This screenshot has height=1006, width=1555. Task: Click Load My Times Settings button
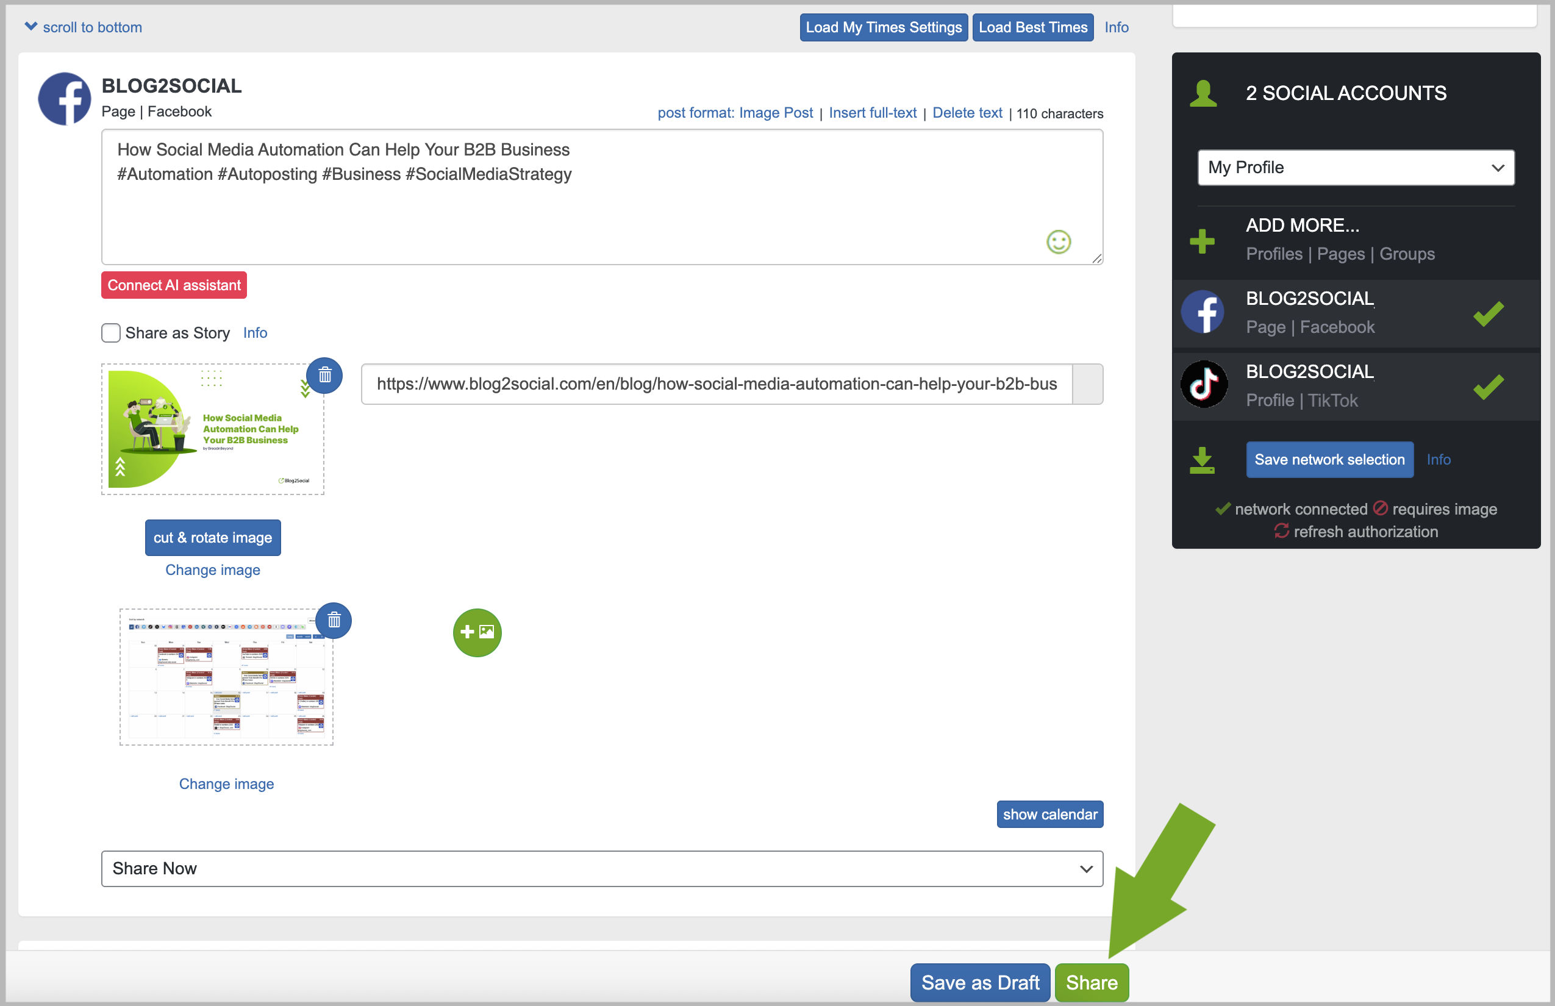(884, 27)
